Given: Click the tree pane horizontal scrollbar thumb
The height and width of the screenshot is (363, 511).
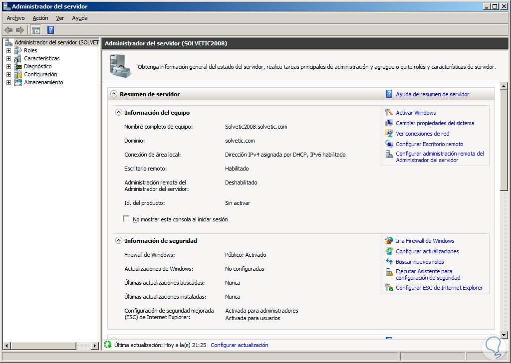Looking at the screenshot, I should click(43, 346).
